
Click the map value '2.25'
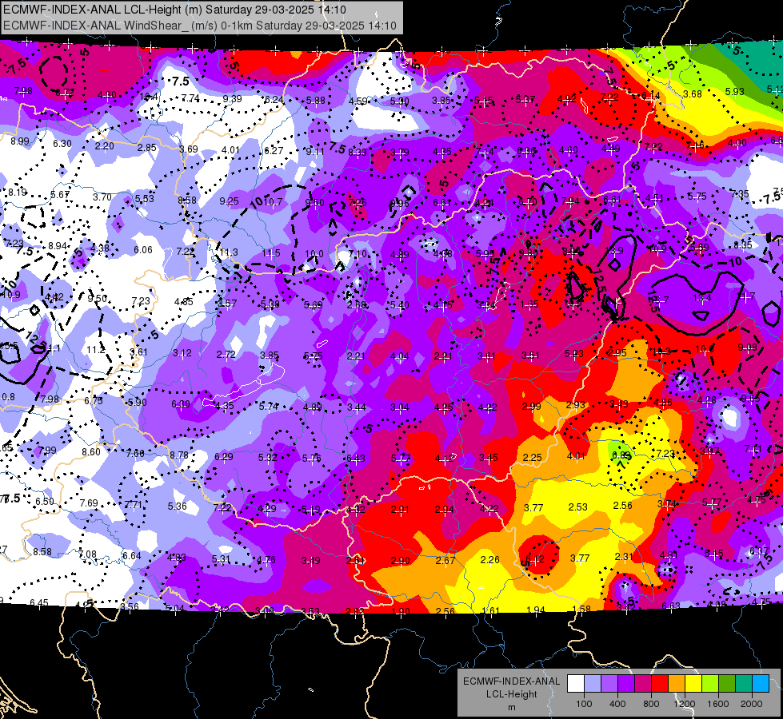point(533,457)
